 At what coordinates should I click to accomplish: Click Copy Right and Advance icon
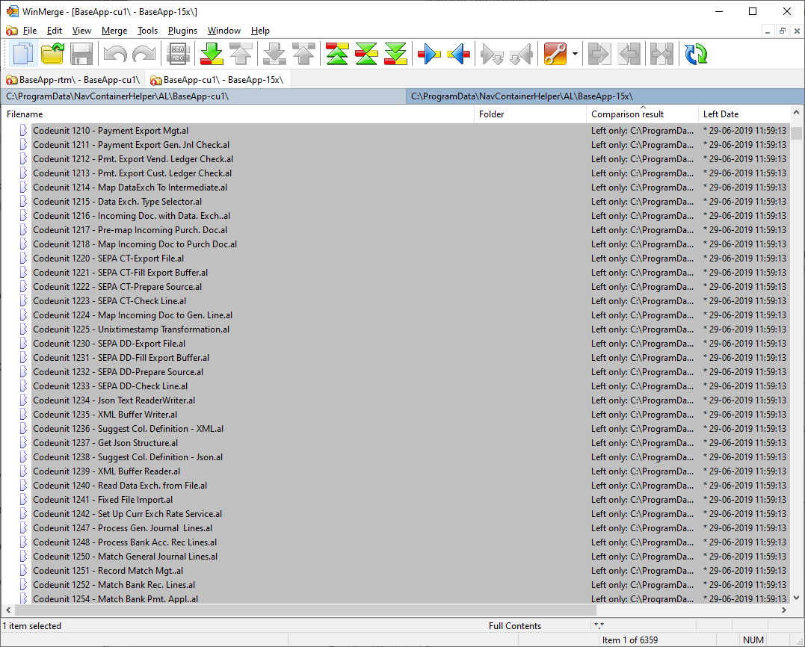point(492,54)
